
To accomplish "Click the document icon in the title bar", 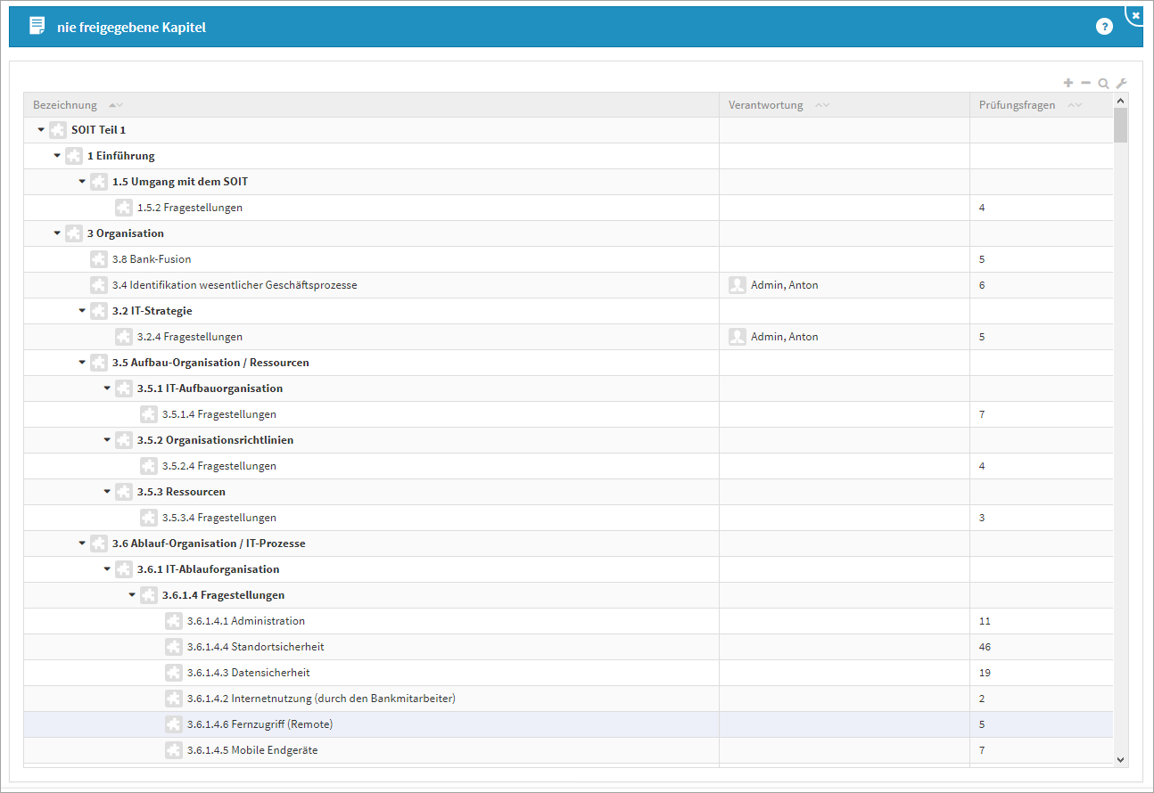I will point(37,26).
